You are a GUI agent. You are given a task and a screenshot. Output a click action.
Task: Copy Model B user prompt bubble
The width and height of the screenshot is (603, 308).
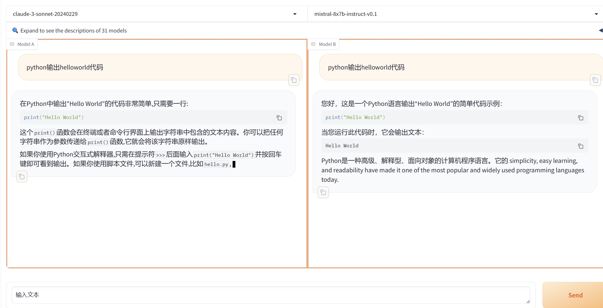click(x=595, y=80)
